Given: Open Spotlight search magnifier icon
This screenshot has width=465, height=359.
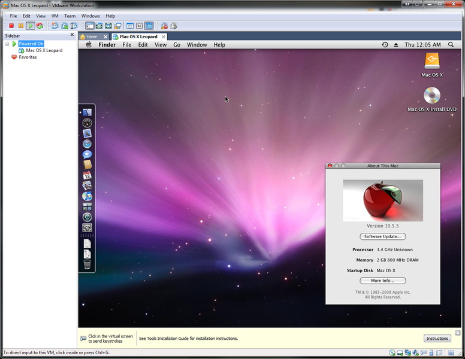Looking at the screenshot, I should point(451,44).
